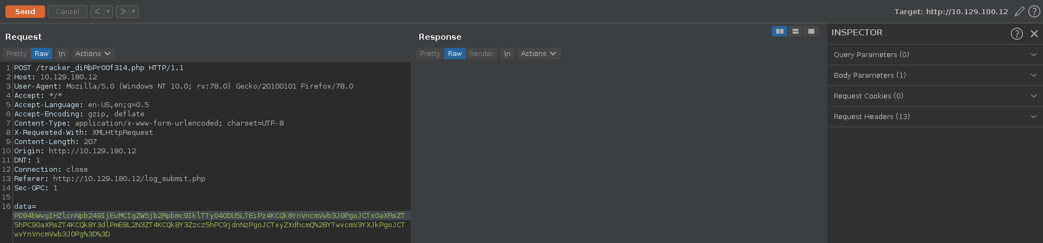Click the Cancel button

click(x=67, y=11)
